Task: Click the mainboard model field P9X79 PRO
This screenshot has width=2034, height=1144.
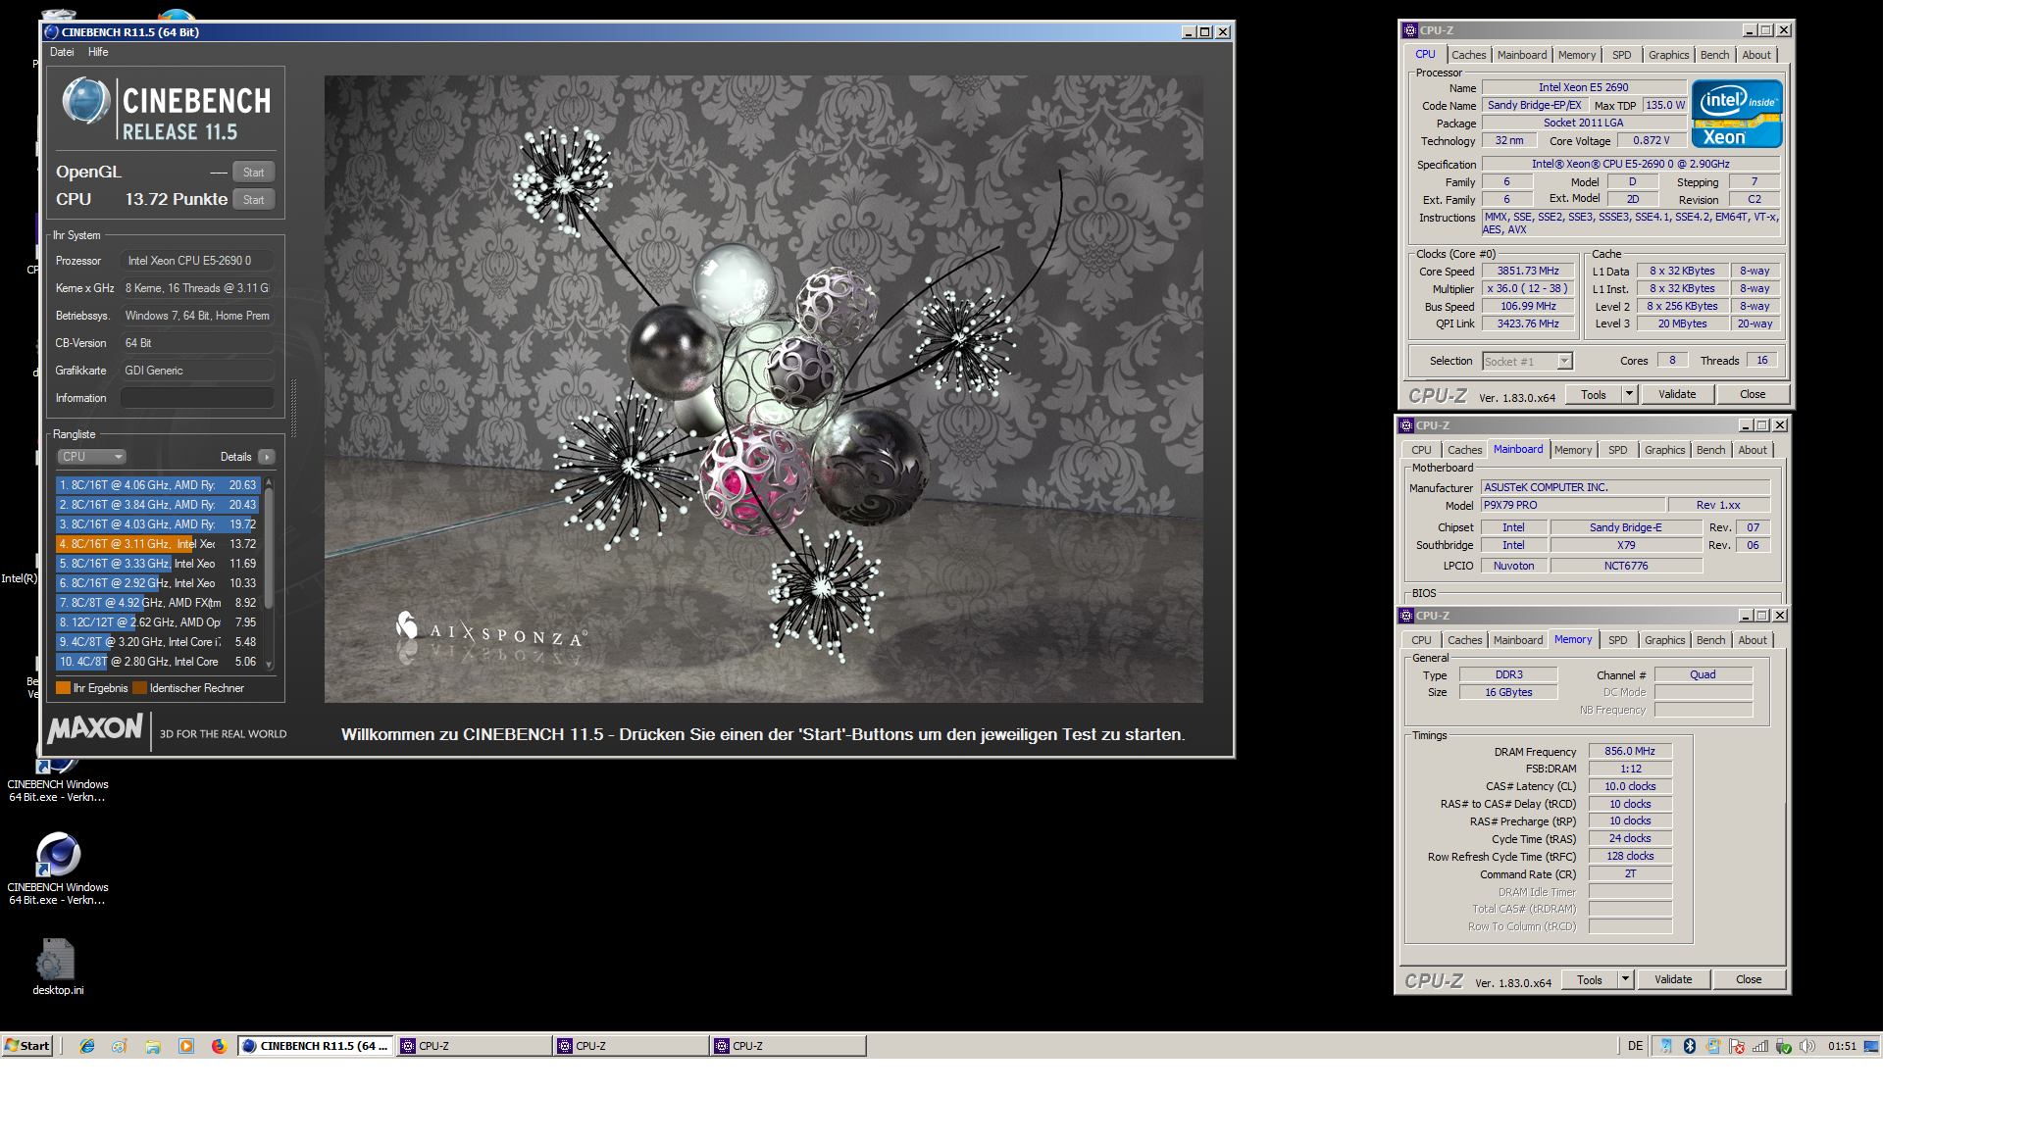Action: point(1572,505)
